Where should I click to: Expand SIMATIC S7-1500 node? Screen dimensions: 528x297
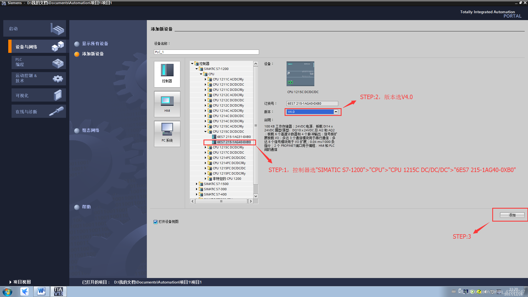[x=196, y=184]
